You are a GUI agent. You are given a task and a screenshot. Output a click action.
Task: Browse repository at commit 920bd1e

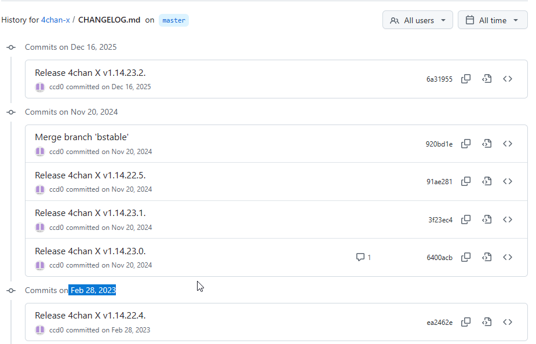(x=508, y=144)
